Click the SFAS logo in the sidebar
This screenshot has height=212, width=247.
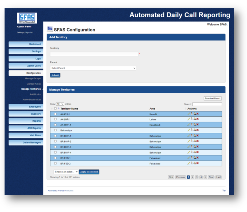[27, 18]
